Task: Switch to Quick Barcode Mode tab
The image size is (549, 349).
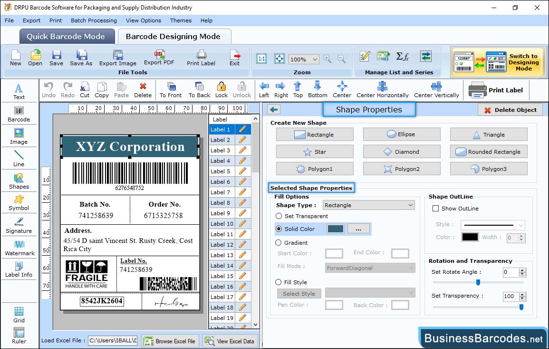Action: point(67,37)
